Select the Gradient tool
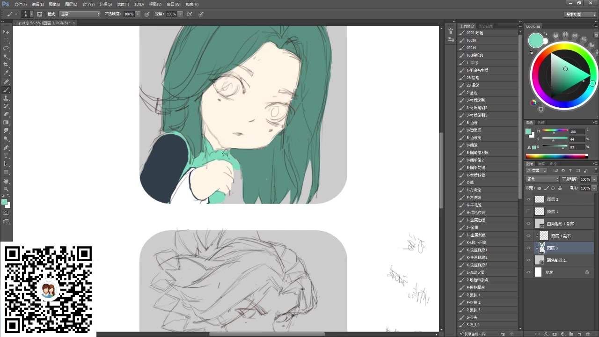 (6, 122)
